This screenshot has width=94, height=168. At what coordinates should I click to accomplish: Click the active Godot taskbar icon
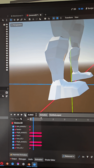34,164
